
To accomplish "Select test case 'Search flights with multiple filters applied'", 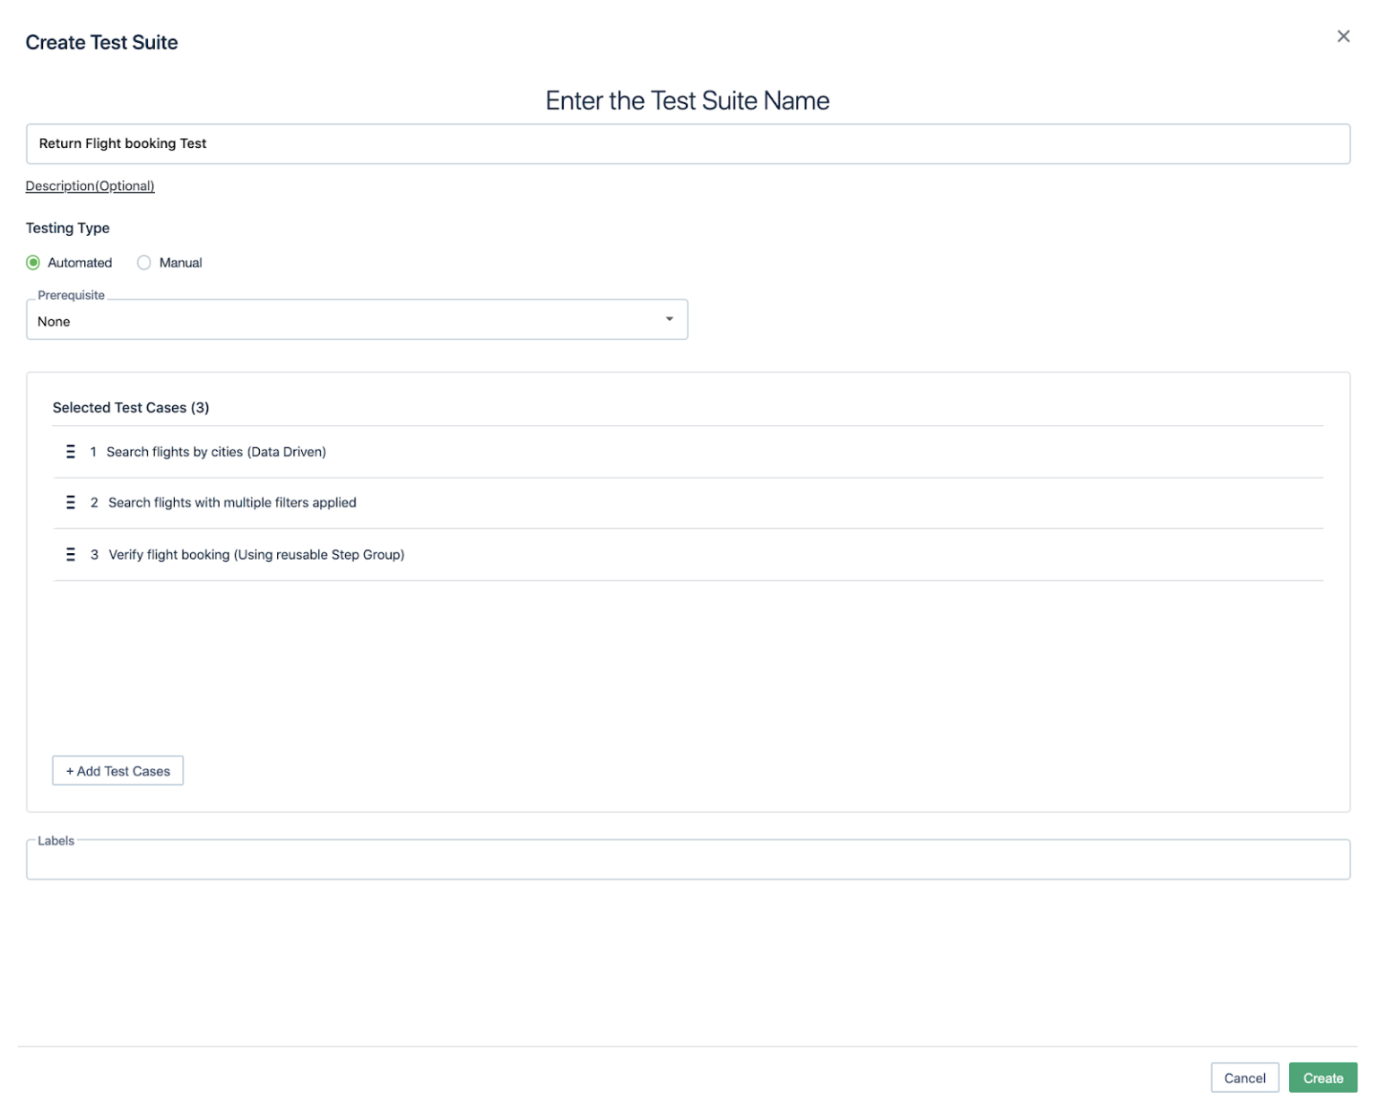I will [231, 502].
